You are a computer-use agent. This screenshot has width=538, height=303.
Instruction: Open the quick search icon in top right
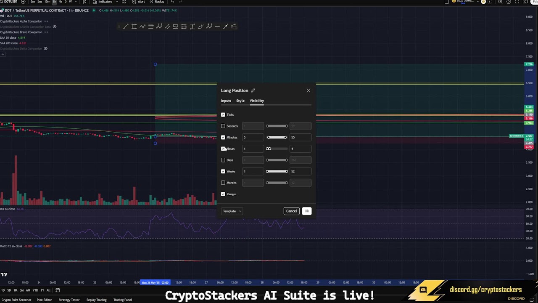pyautogui.click(x=500, y=2)
